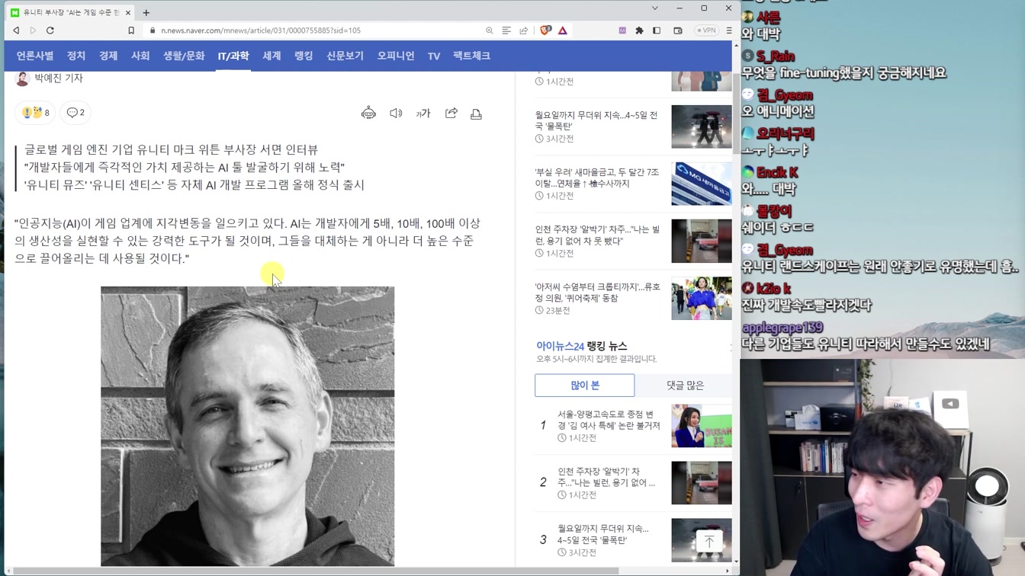Open the 오피니언 section

pyautogui.click(x=396, y=56)
